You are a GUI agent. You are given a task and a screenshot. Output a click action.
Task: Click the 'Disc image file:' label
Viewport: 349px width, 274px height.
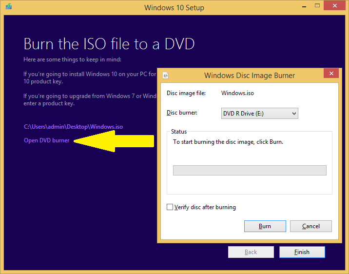[x=186, y=93]
